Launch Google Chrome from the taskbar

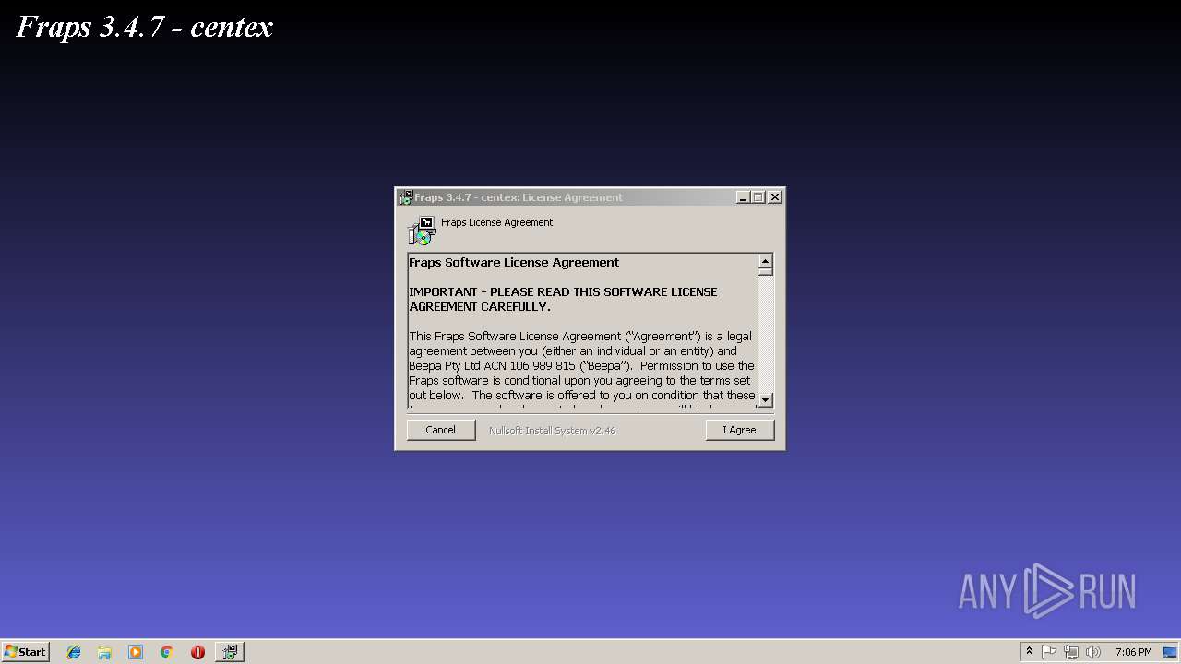pos(167,652)
